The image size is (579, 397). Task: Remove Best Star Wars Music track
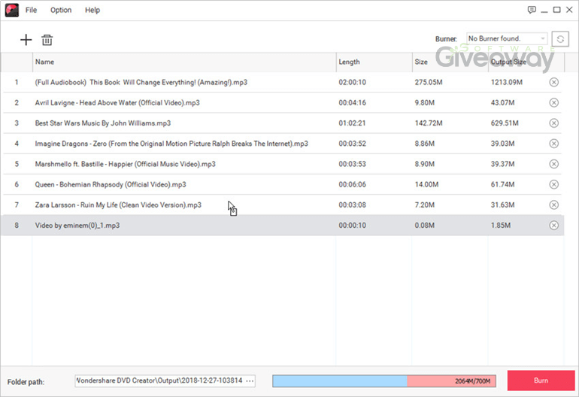[x=554, y=123]
